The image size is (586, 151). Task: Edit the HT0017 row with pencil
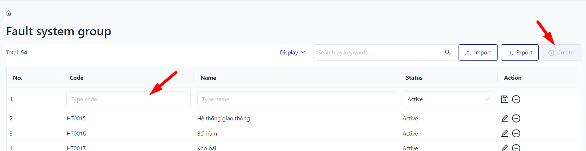[505, 147]
